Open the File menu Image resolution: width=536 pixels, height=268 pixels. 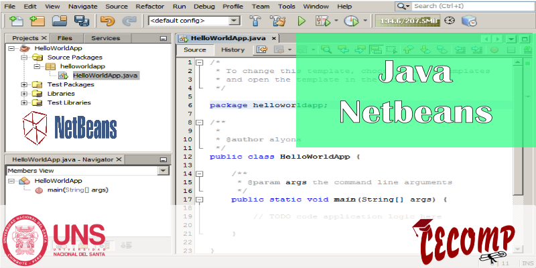[10, 7]
